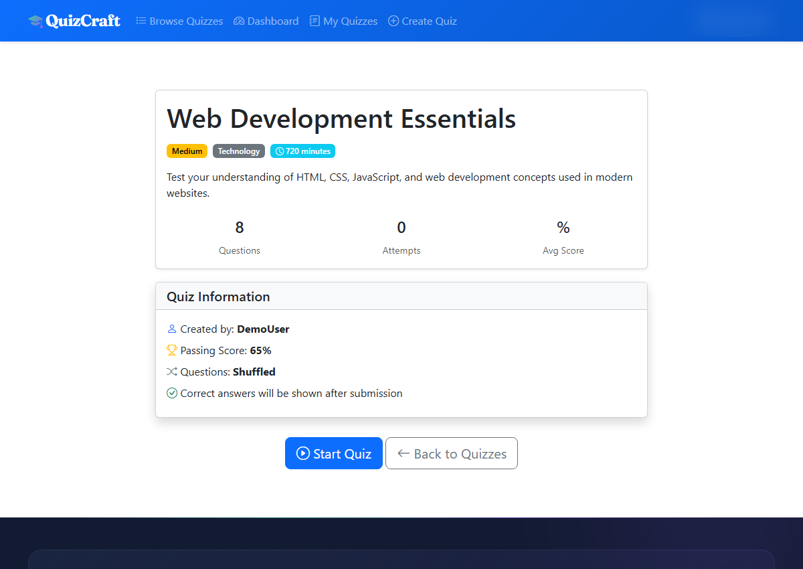Click the list icon beside Browse Quizzes

tap(141, 21)
